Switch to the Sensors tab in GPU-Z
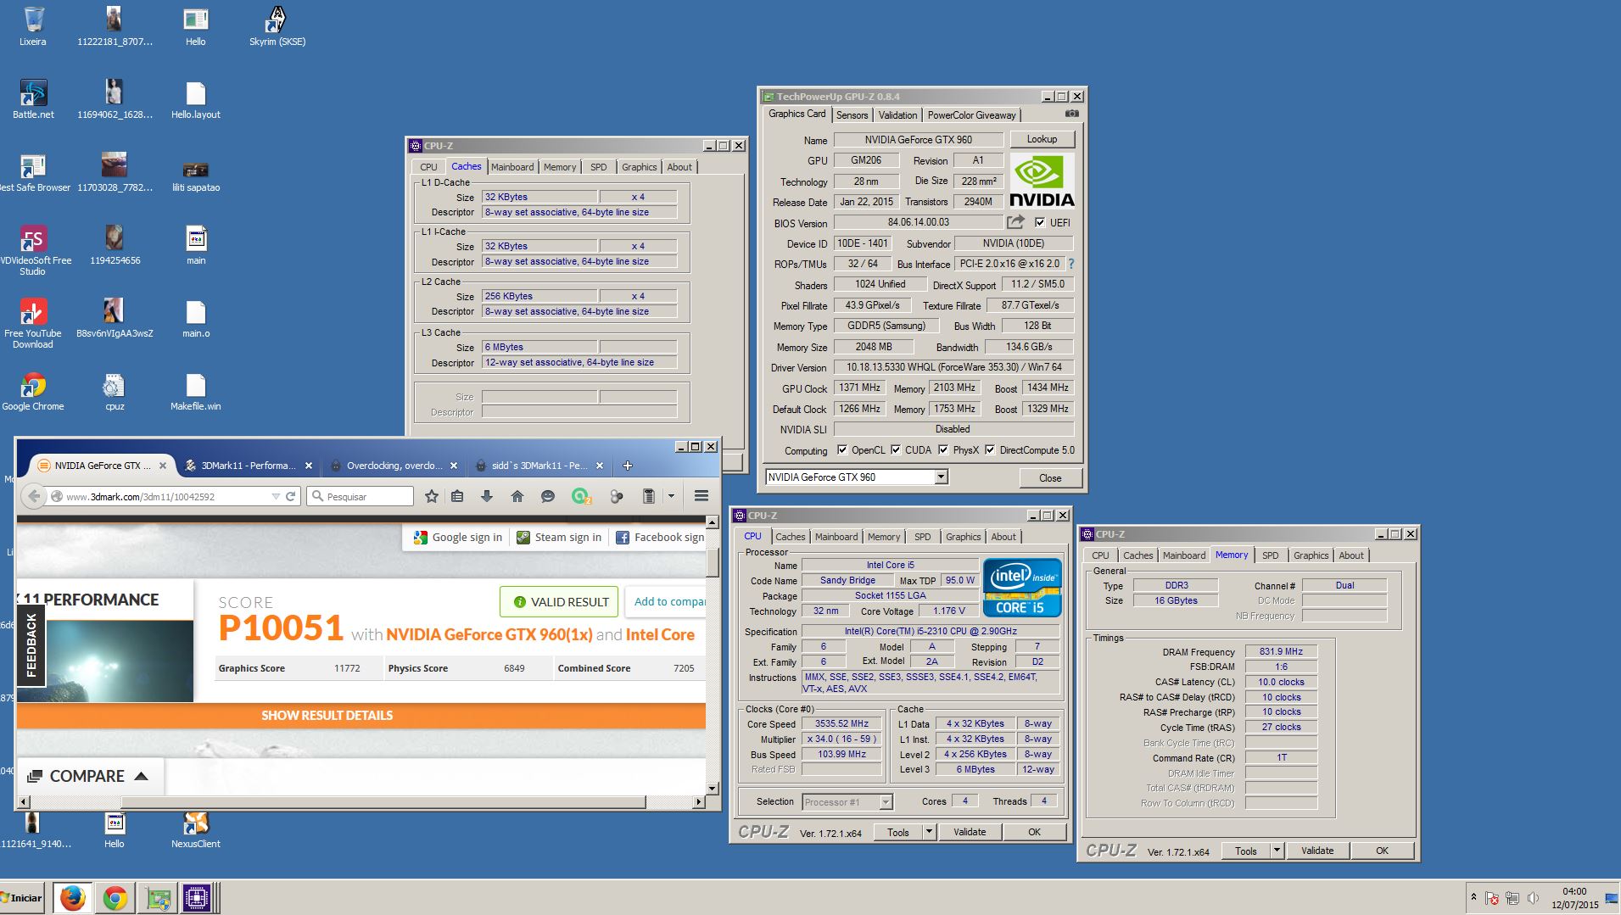 [852, 115]
